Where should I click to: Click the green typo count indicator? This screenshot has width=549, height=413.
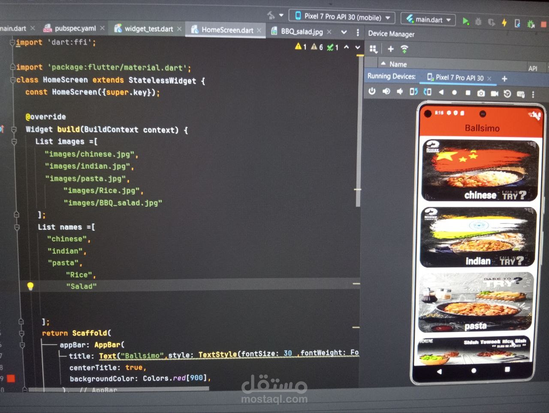coord(333,47)
